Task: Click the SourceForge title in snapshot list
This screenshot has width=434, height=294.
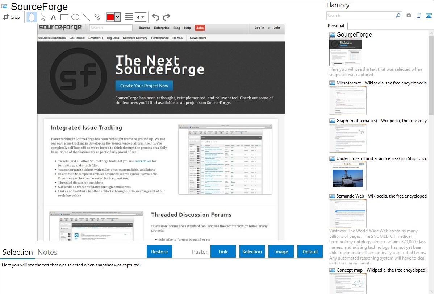Action: click(x=355, y=35)
